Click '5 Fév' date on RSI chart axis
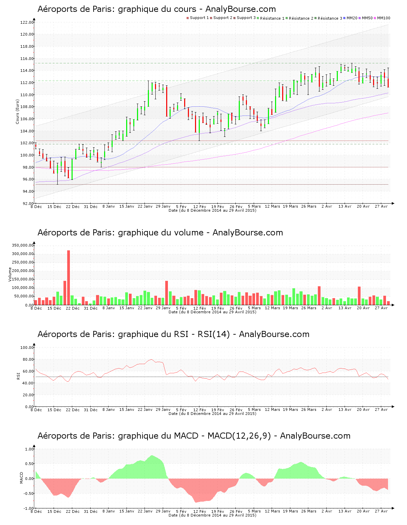407x525 pixels. tap(181, 409)
